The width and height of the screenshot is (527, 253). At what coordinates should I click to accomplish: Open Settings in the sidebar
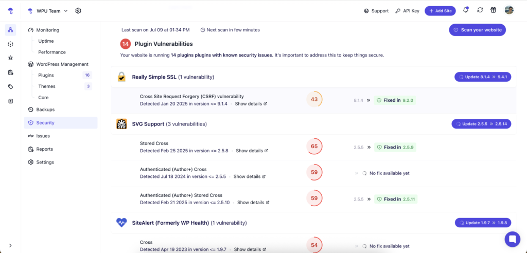tap(41, 162)
